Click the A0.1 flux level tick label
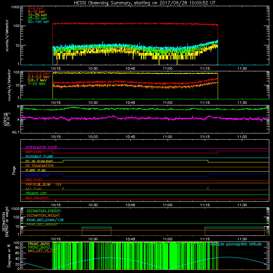Screen dimensions: 273x273 coord(16,132)
